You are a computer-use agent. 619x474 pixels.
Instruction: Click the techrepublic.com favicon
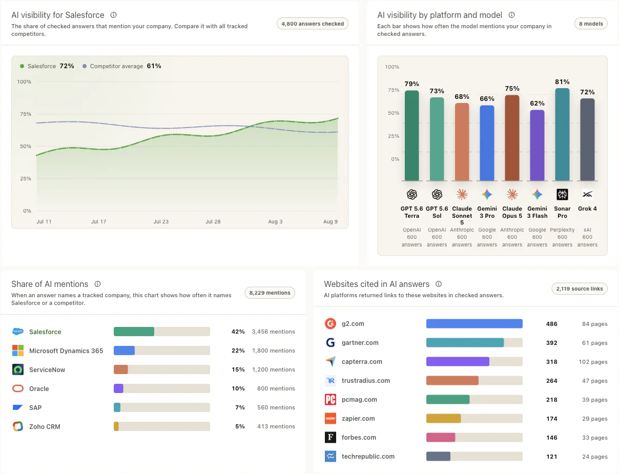click(331, 457)
